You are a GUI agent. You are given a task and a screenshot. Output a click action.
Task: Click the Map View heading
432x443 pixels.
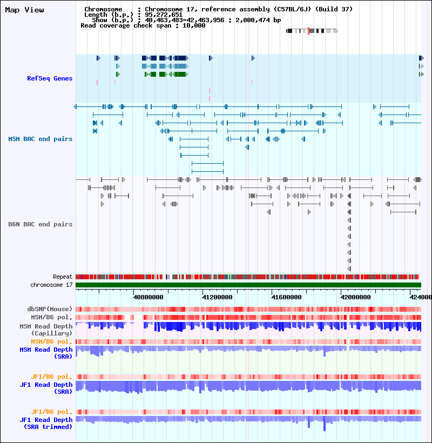coord(24,10)
